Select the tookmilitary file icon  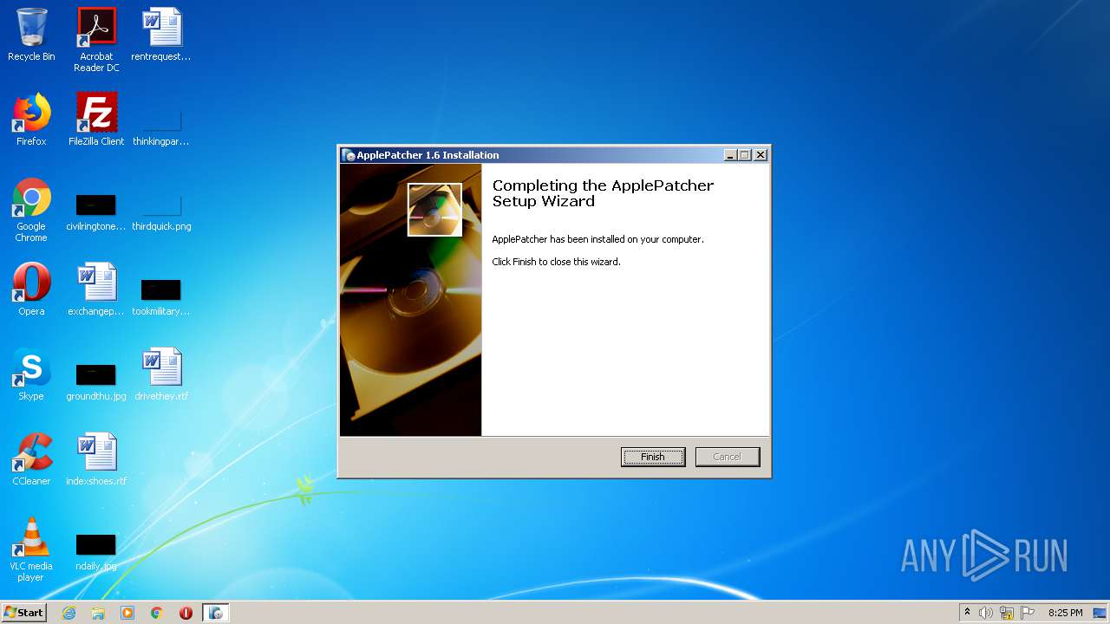pos(161,298)
